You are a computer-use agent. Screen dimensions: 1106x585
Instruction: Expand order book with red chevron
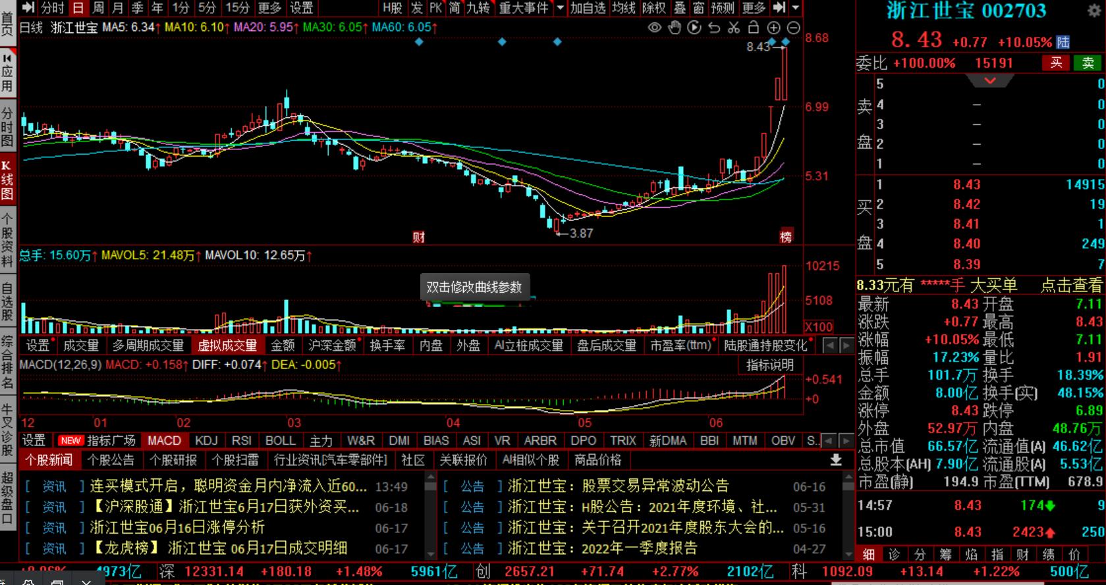click(x=990, y=80)
